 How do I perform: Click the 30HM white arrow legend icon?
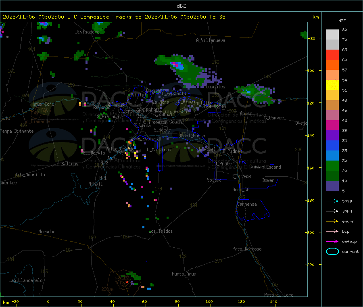pos(332,211)
